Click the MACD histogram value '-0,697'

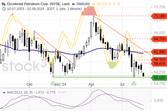point(62,92)
